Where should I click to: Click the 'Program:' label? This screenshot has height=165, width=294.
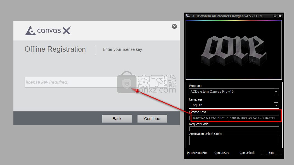click(x=195, y=86)
